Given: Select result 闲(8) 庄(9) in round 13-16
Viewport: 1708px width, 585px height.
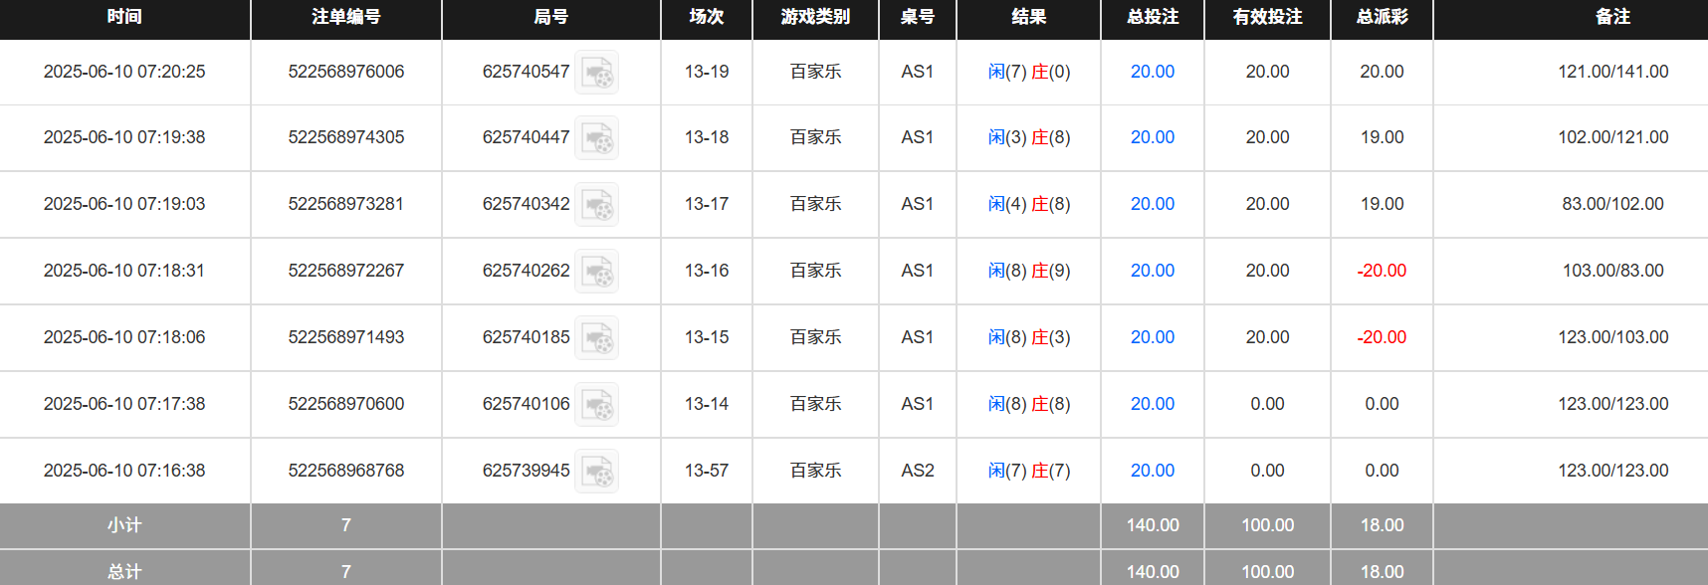Looking at the screenshot, I should coord(1028,271).
